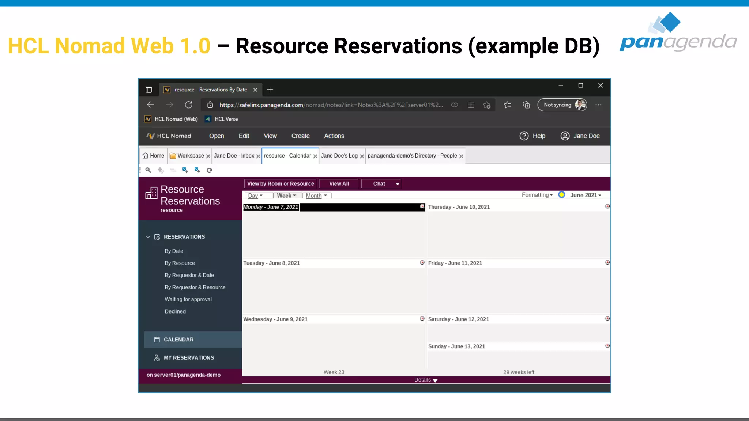Click the clock icon on Wednesday June 9
This screenshot has width=749, height=421.
[422, 319]
